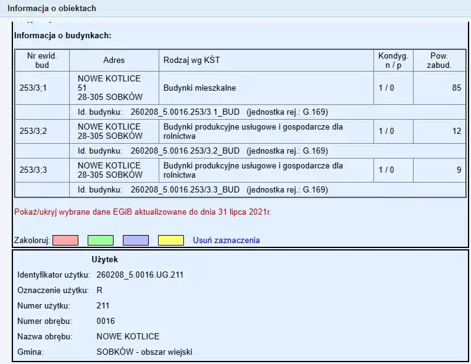Click building ID 260208_5.0016.253/3.3_BUD

(185, 190)
